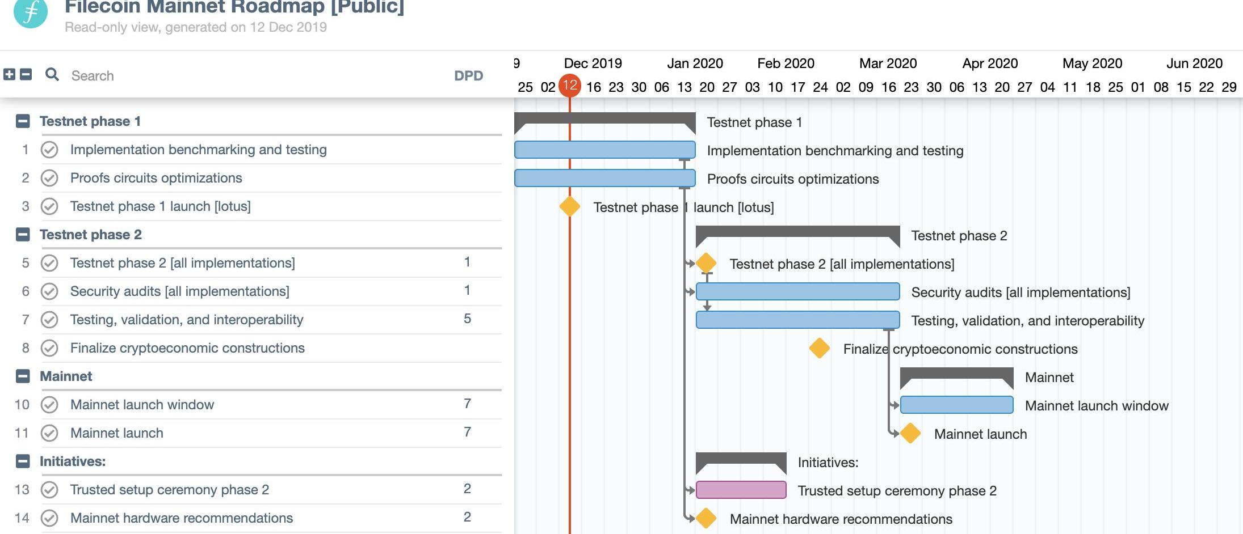
Task: Select Mainnet group title in list
Action: (66, 376)
